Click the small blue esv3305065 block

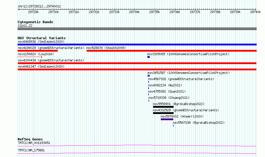[x=149, y=57]
